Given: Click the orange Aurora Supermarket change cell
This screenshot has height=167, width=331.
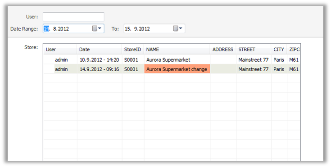Looking at the screenshot, I should [177, 69].
